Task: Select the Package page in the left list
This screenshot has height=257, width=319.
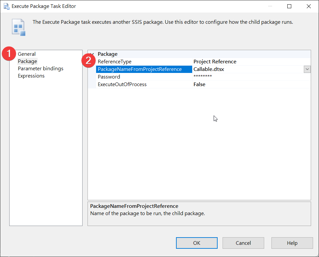Action: 27,61
